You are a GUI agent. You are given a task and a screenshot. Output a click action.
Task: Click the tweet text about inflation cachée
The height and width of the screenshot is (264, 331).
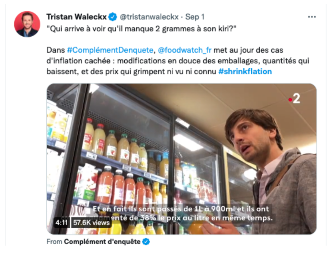click(178, 61)
